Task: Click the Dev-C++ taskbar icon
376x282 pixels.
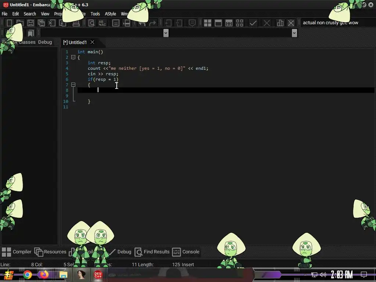Action: click(98, 275)
